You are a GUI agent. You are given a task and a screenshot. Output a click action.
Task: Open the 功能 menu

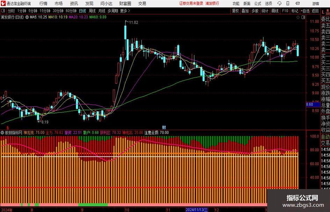(x=236, y=3)
